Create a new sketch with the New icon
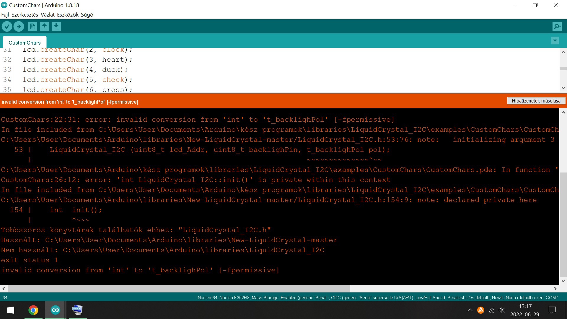567x319 pixels. 32,27
